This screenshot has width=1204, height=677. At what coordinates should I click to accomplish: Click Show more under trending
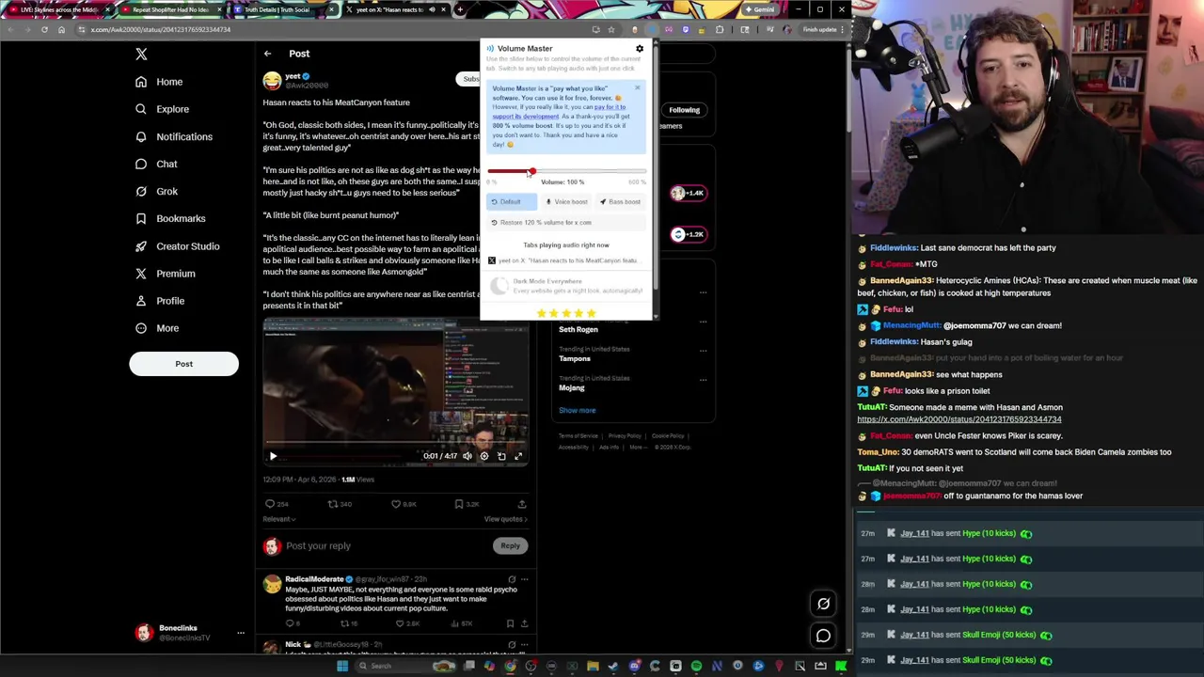(x=577, y=410)
